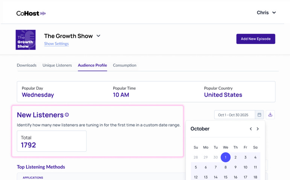
Task: Click the Popular Day label
Action: tap(32, 88)
